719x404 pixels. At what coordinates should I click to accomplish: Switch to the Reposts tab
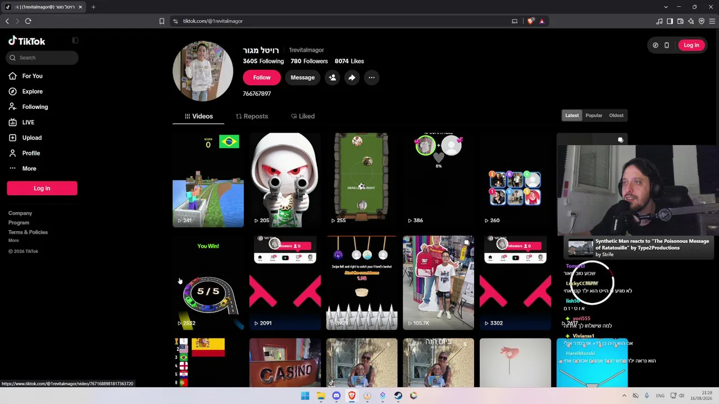(252, 116)
